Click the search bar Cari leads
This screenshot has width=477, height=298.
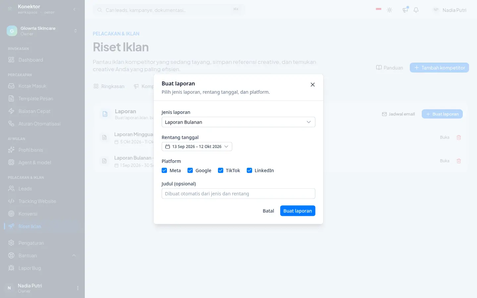pos(169,10)
